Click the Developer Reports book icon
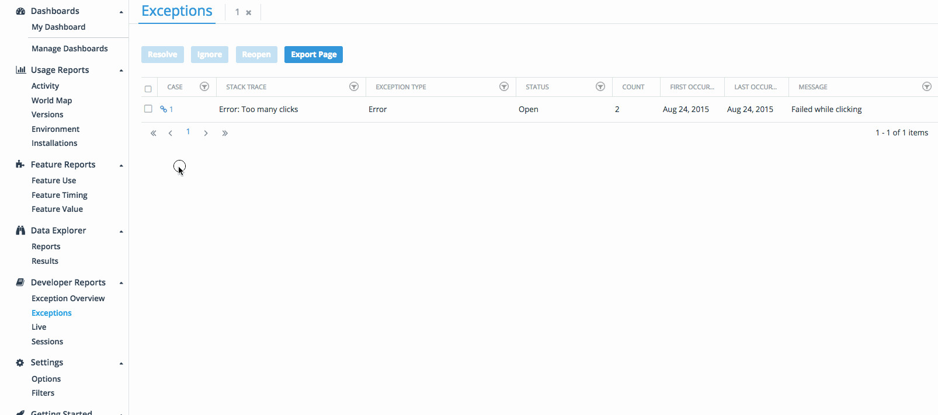Screen dimensions: 938x415 click(20, 283)
